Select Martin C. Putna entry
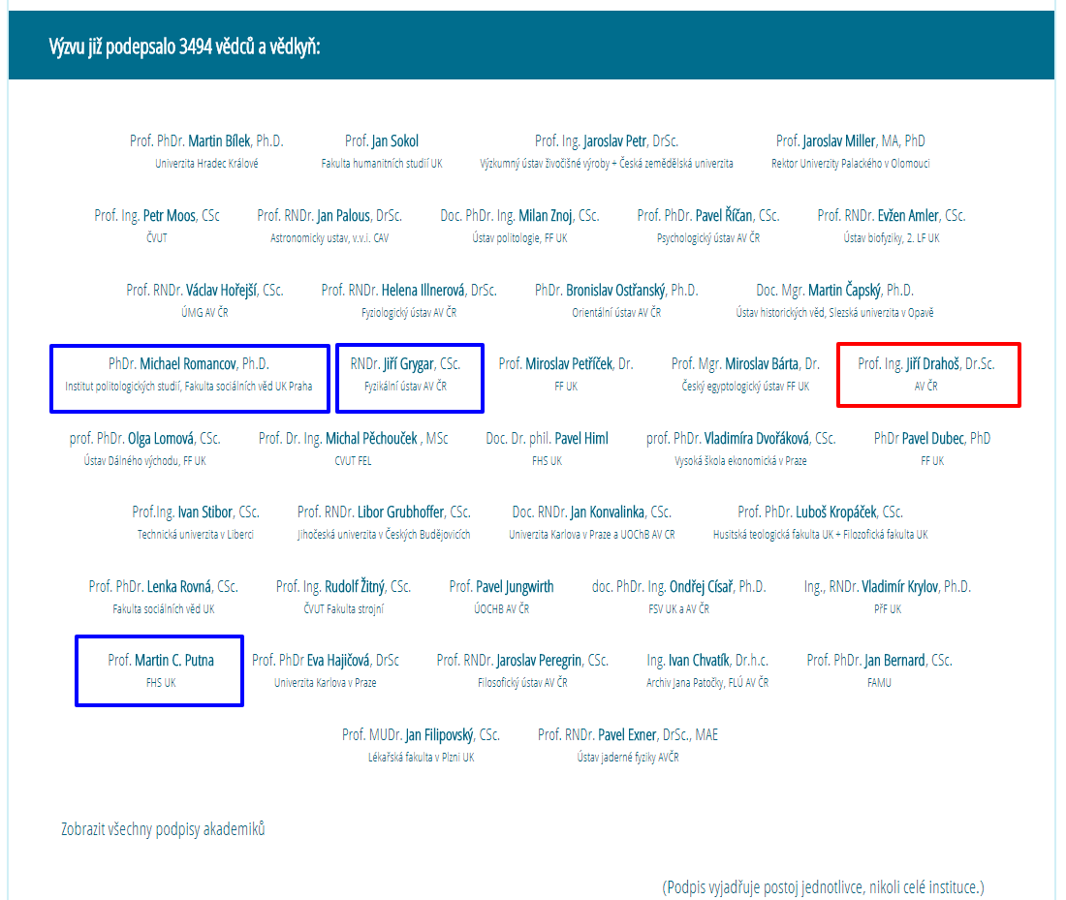 pyautogui.click(x=160, y=669)
